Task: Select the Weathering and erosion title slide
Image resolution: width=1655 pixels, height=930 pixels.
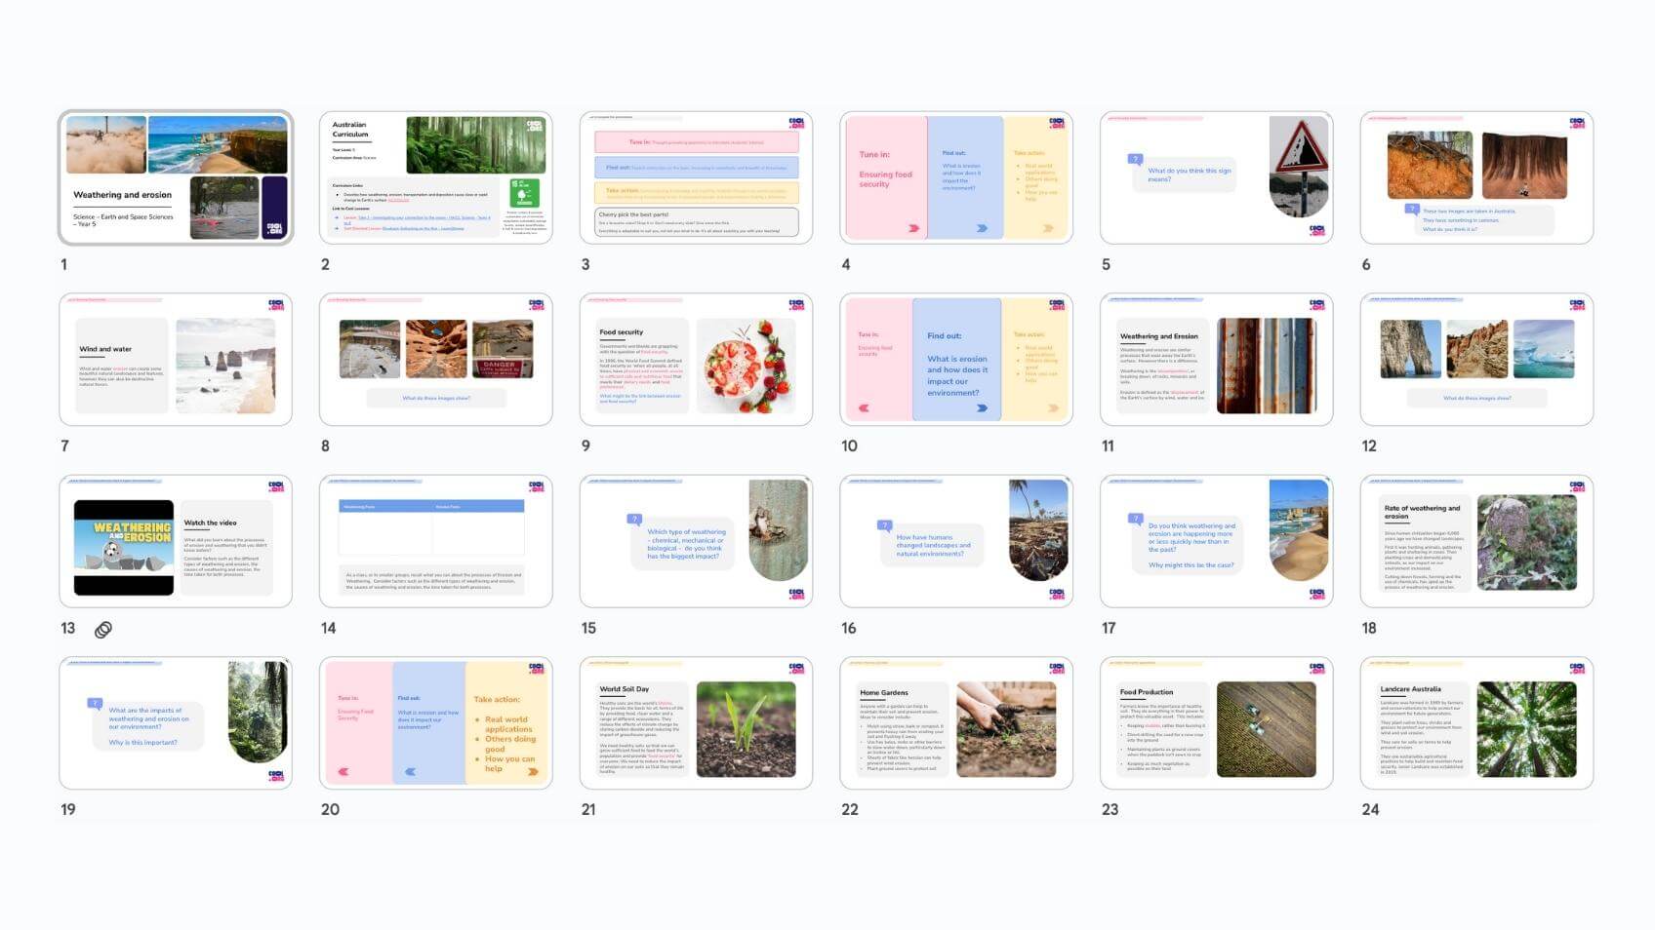Action: [x=176, y=177]
